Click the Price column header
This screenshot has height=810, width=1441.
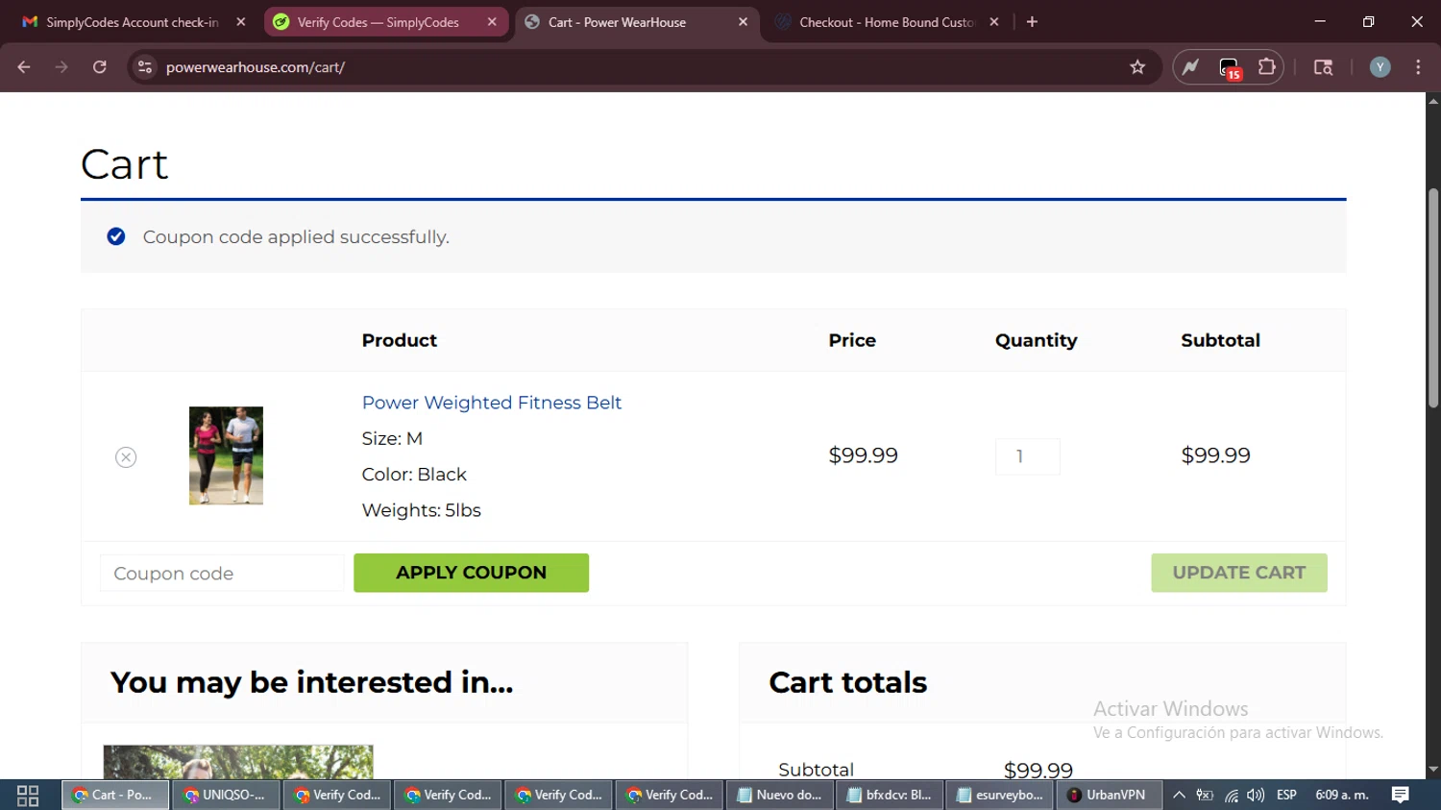pos(852,340)
